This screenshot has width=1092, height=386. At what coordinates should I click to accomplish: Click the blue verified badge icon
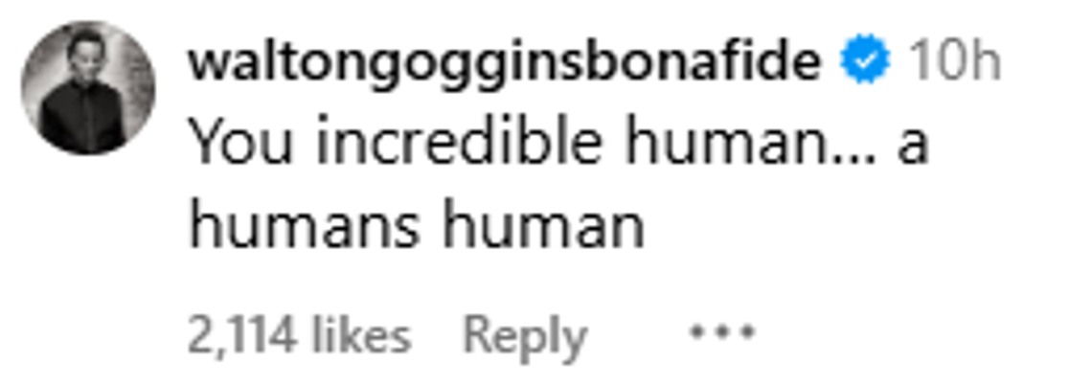(x=865, y=62)
